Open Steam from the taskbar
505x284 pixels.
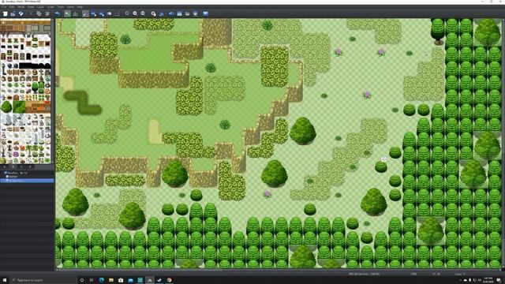click(159, 280)
